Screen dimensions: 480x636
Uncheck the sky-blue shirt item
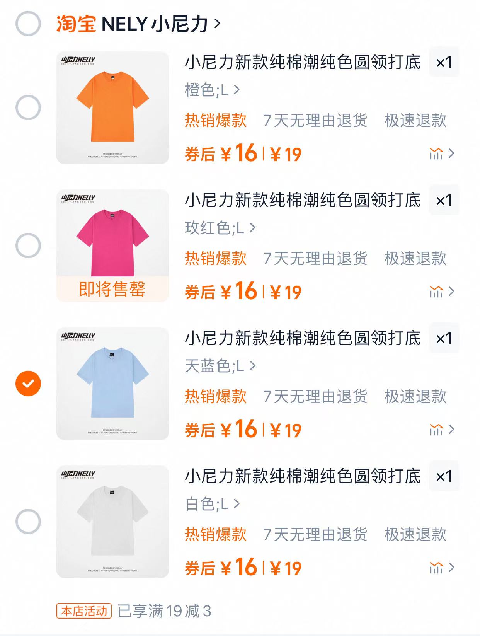(28, 384)
